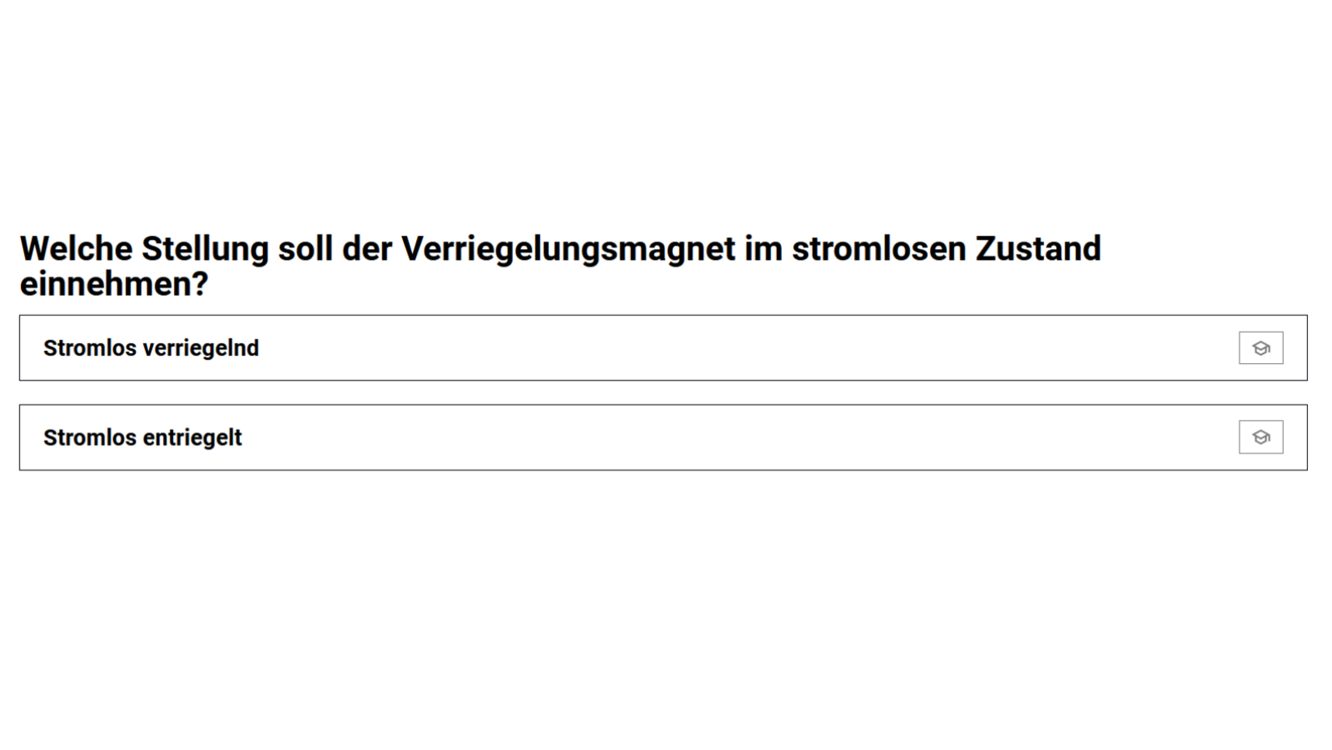Click the word 'Verriegelungsmagnet' in the heading
Screen dimensions: 1332x750
pyautogui.click(x=567, y=249)
